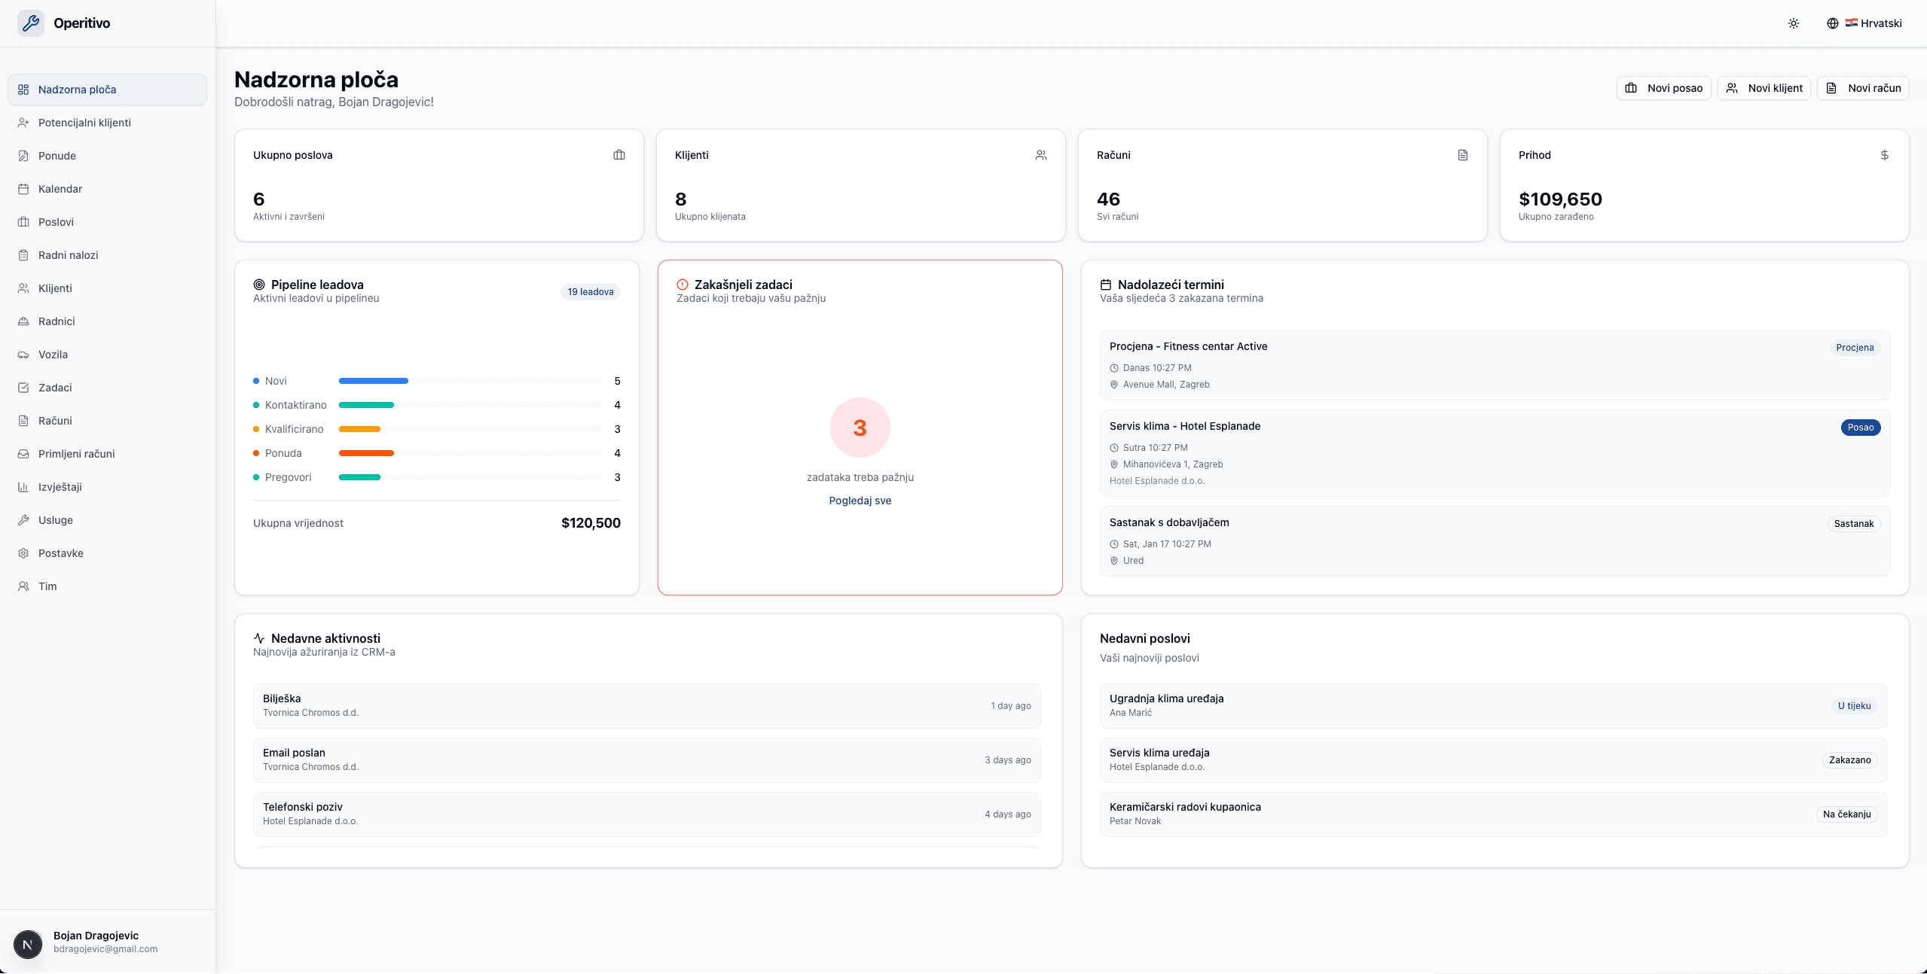Open Pogledaj sve under overdue tasks

[860, 501]
